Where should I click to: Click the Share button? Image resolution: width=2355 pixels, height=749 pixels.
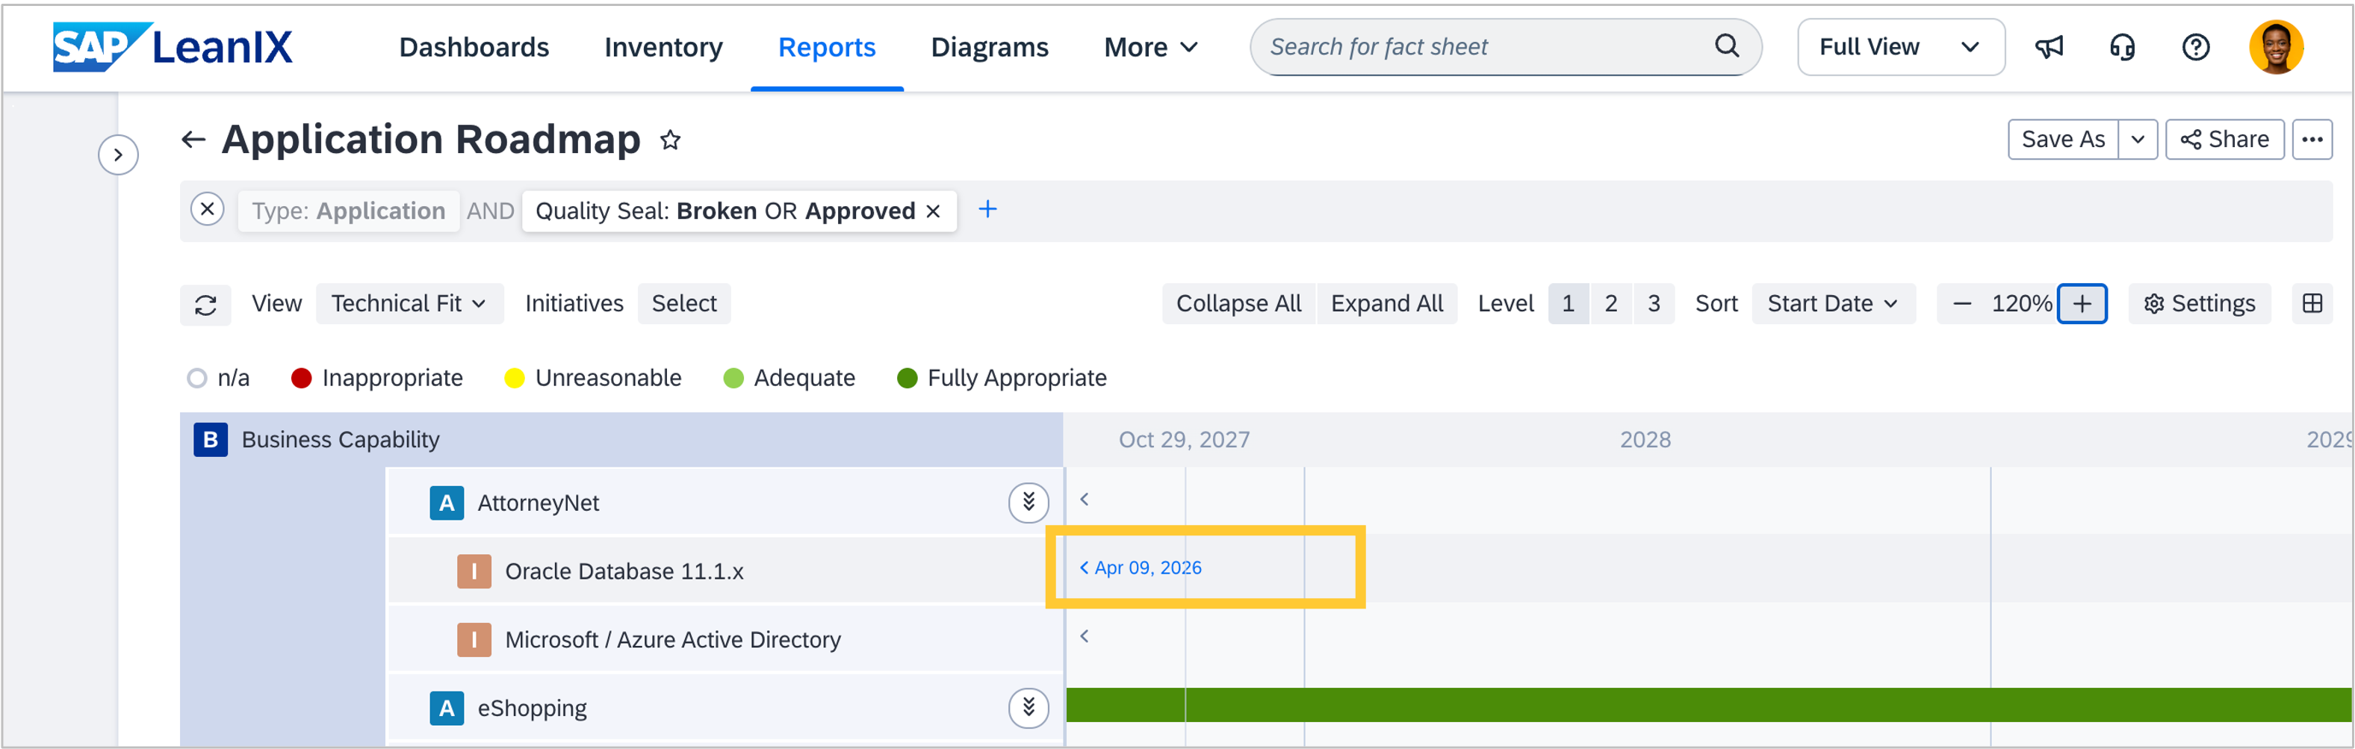tap(2224, 140)
